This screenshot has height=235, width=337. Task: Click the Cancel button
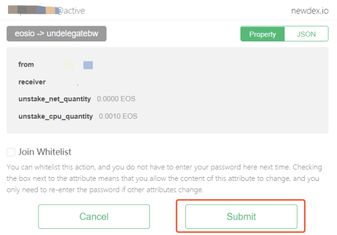click(x=94, y=217)
